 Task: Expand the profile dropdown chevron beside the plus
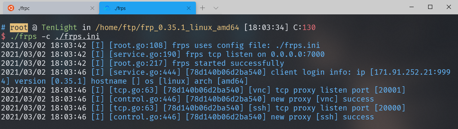coord(216,8)
